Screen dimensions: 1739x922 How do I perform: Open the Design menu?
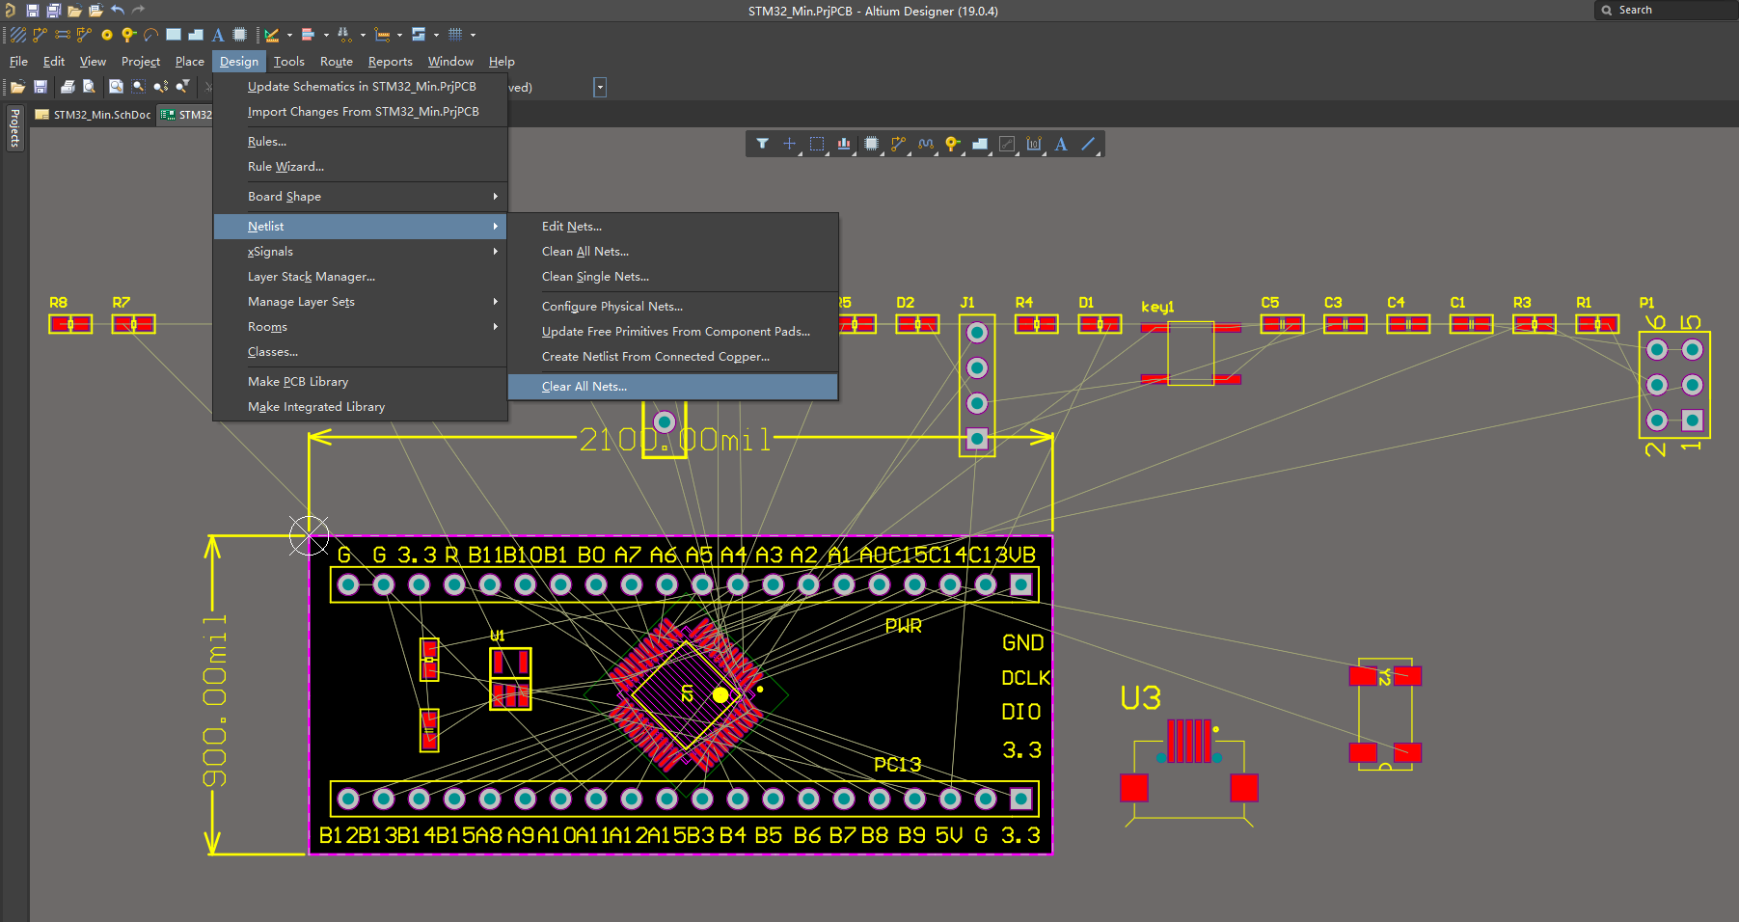pos(239,61)
